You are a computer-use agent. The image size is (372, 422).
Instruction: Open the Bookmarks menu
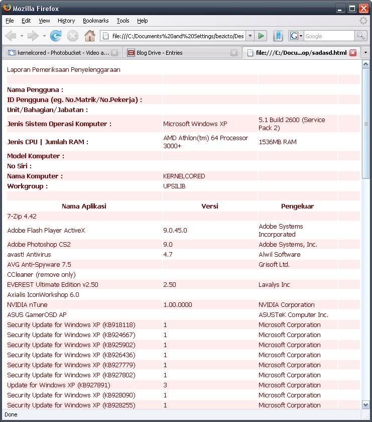point(96,21)
